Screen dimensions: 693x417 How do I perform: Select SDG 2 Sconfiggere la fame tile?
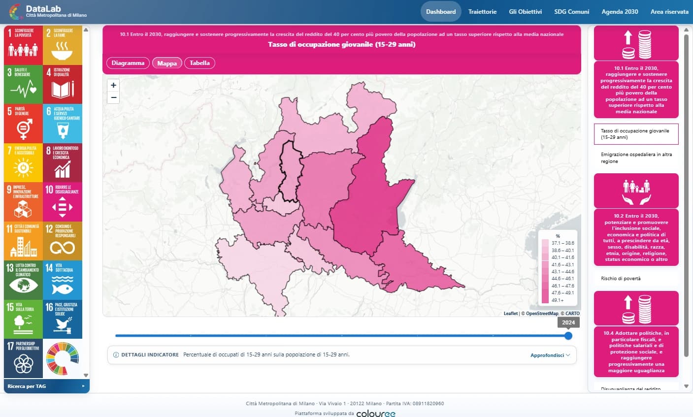pos(63,45)
